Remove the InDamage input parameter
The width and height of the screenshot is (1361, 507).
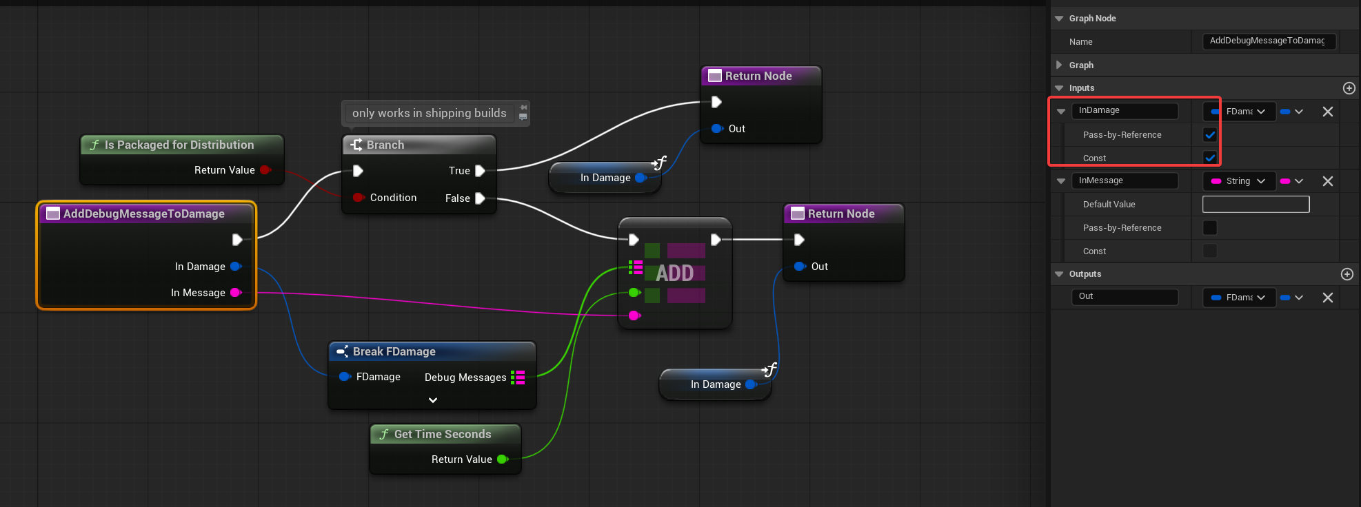point(1327,112)
